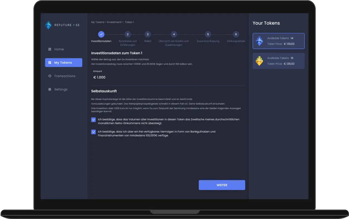
Task: Click the blue token crystal icon
Action: pos(259,41)
